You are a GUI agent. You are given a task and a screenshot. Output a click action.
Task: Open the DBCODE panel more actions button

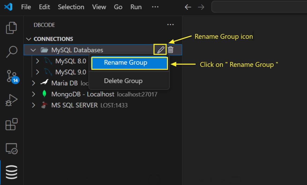pyautogui.click(x=171, y=24)
